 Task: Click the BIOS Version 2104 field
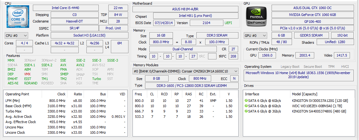pyautogui.click(x=206, y=23)
